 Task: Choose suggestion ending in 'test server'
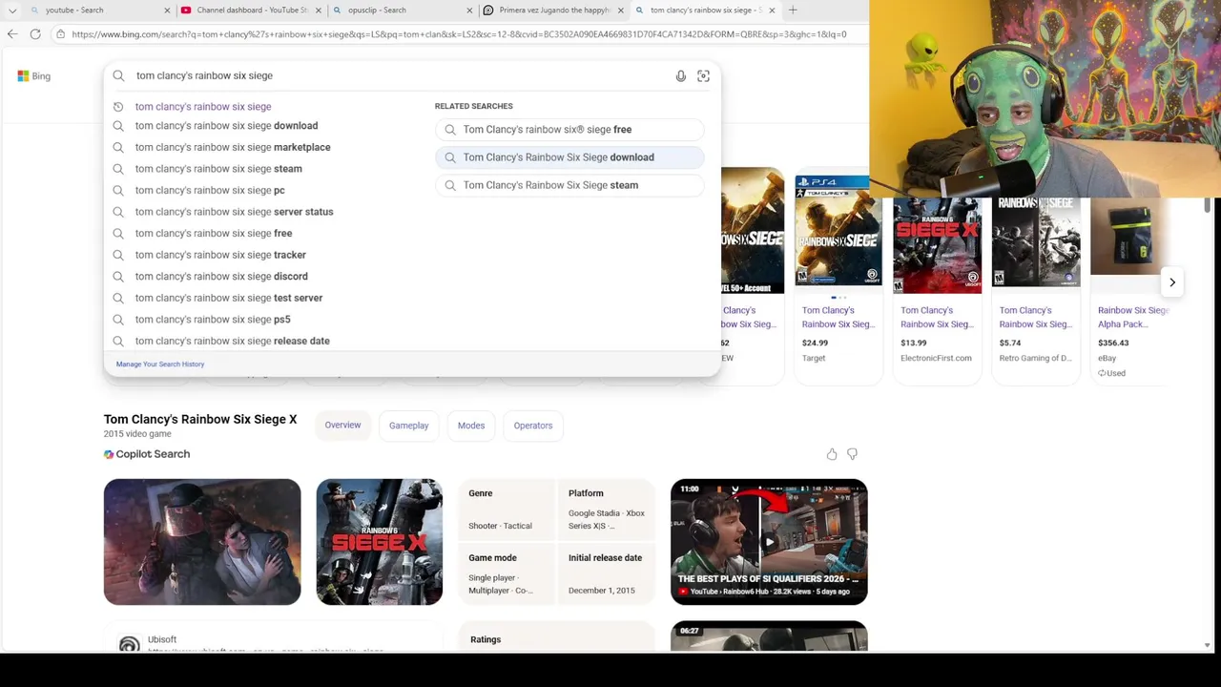pyautogui.click(x=229, y=298)
